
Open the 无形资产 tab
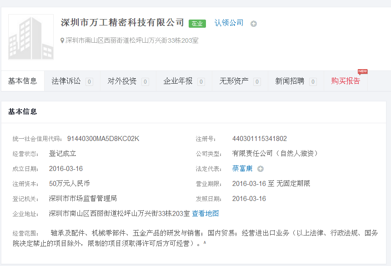point(234,81)
